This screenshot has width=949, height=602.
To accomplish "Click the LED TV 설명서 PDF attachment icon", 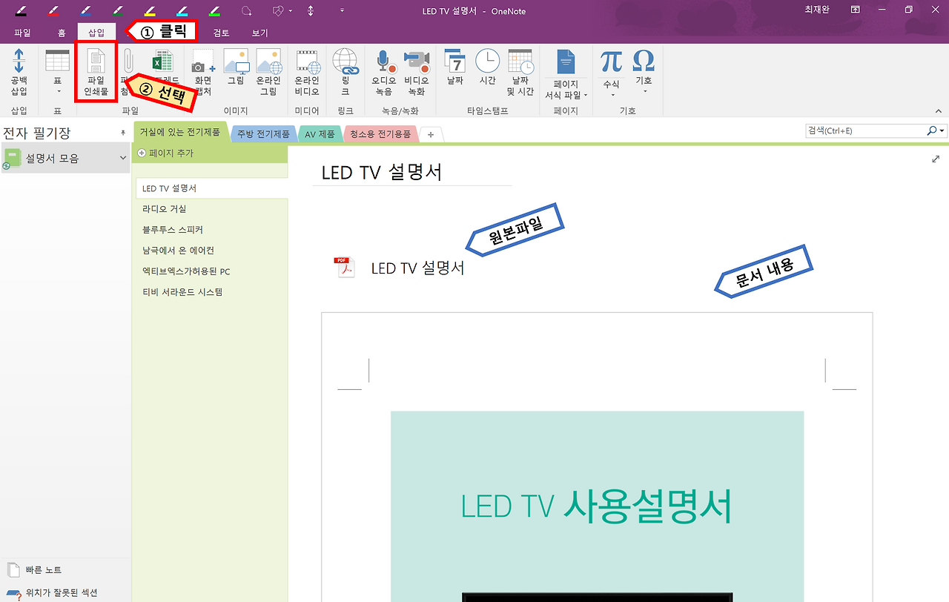I will point(345,267).
